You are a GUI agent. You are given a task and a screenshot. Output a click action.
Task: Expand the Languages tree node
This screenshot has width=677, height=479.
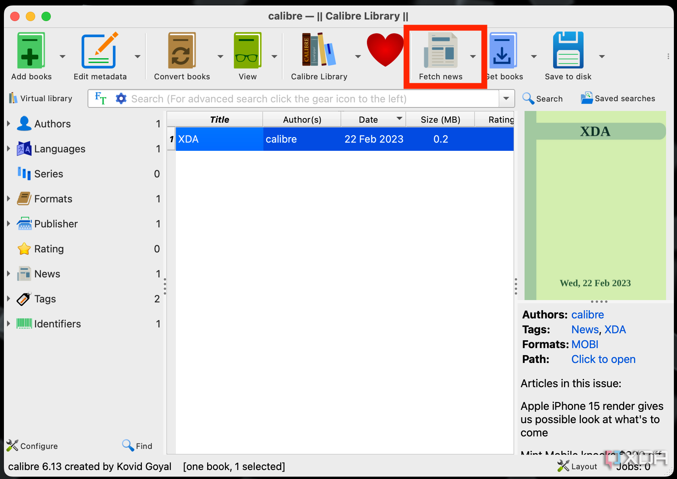click(8, 148)
